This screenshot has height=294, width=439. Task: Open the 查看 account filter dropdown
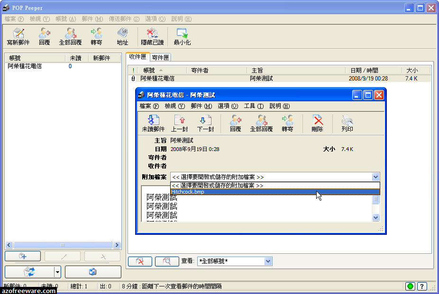point(268,261)
